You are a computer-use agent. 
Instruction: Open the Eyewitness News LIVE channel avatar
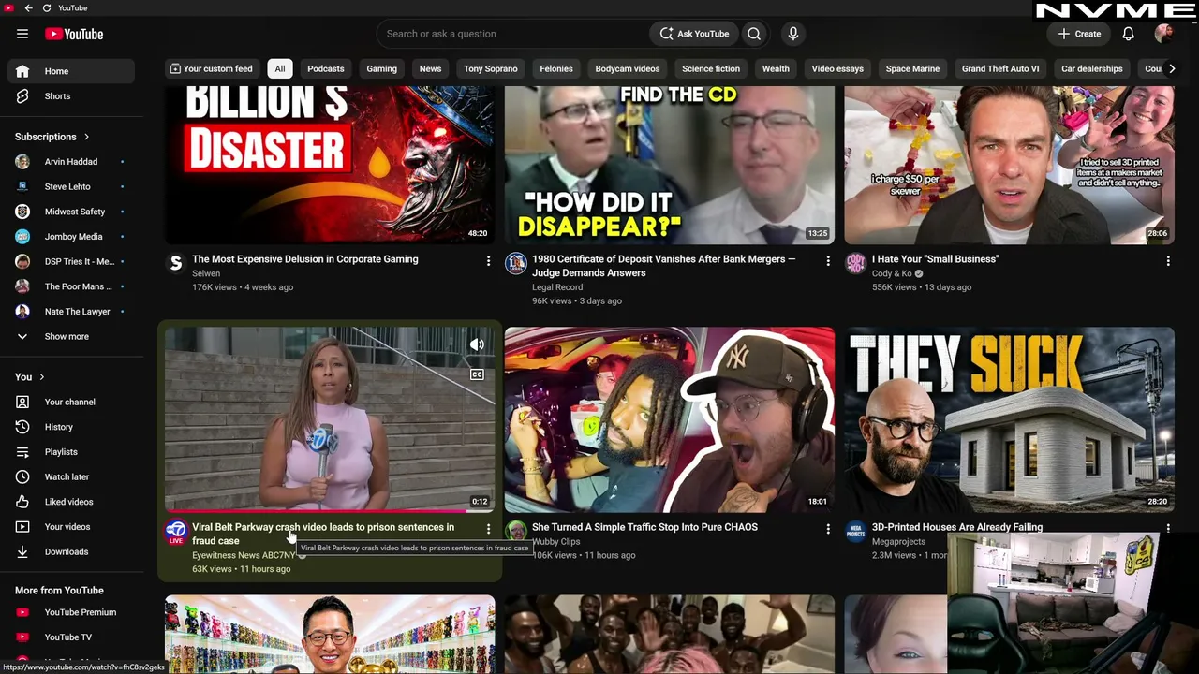click(176, 532)
